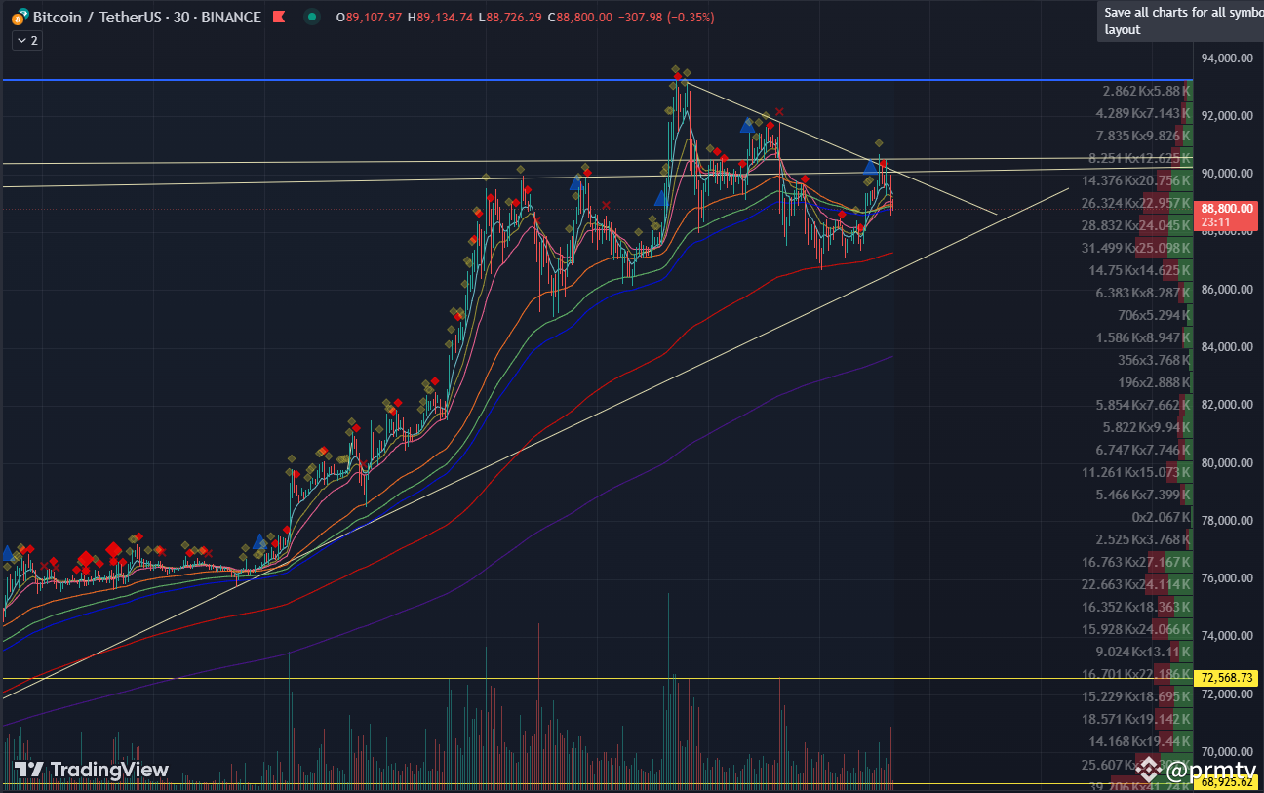Click the green market status circle icon

click(311, 18)
